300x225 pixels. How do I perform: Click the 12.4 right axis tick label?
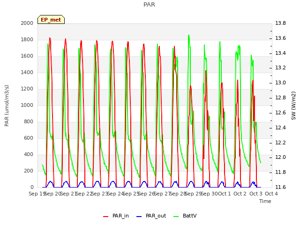pos(280,127)
